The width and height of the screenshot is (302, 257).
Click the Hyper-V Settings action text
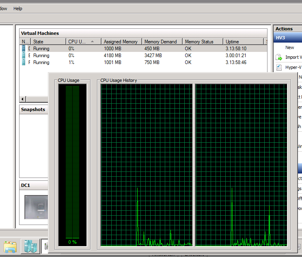click(293, 67)
